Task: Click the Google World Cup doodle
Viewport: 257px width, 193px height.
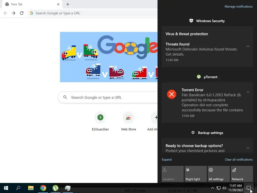Action: (x=109, y=57)
